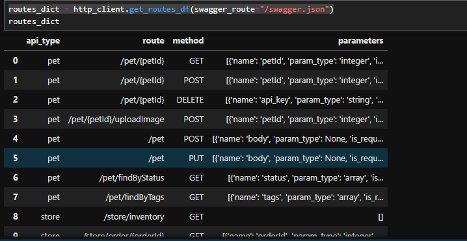Select row index 0
The image size is (467, 241).
click(x=15, y=60)
